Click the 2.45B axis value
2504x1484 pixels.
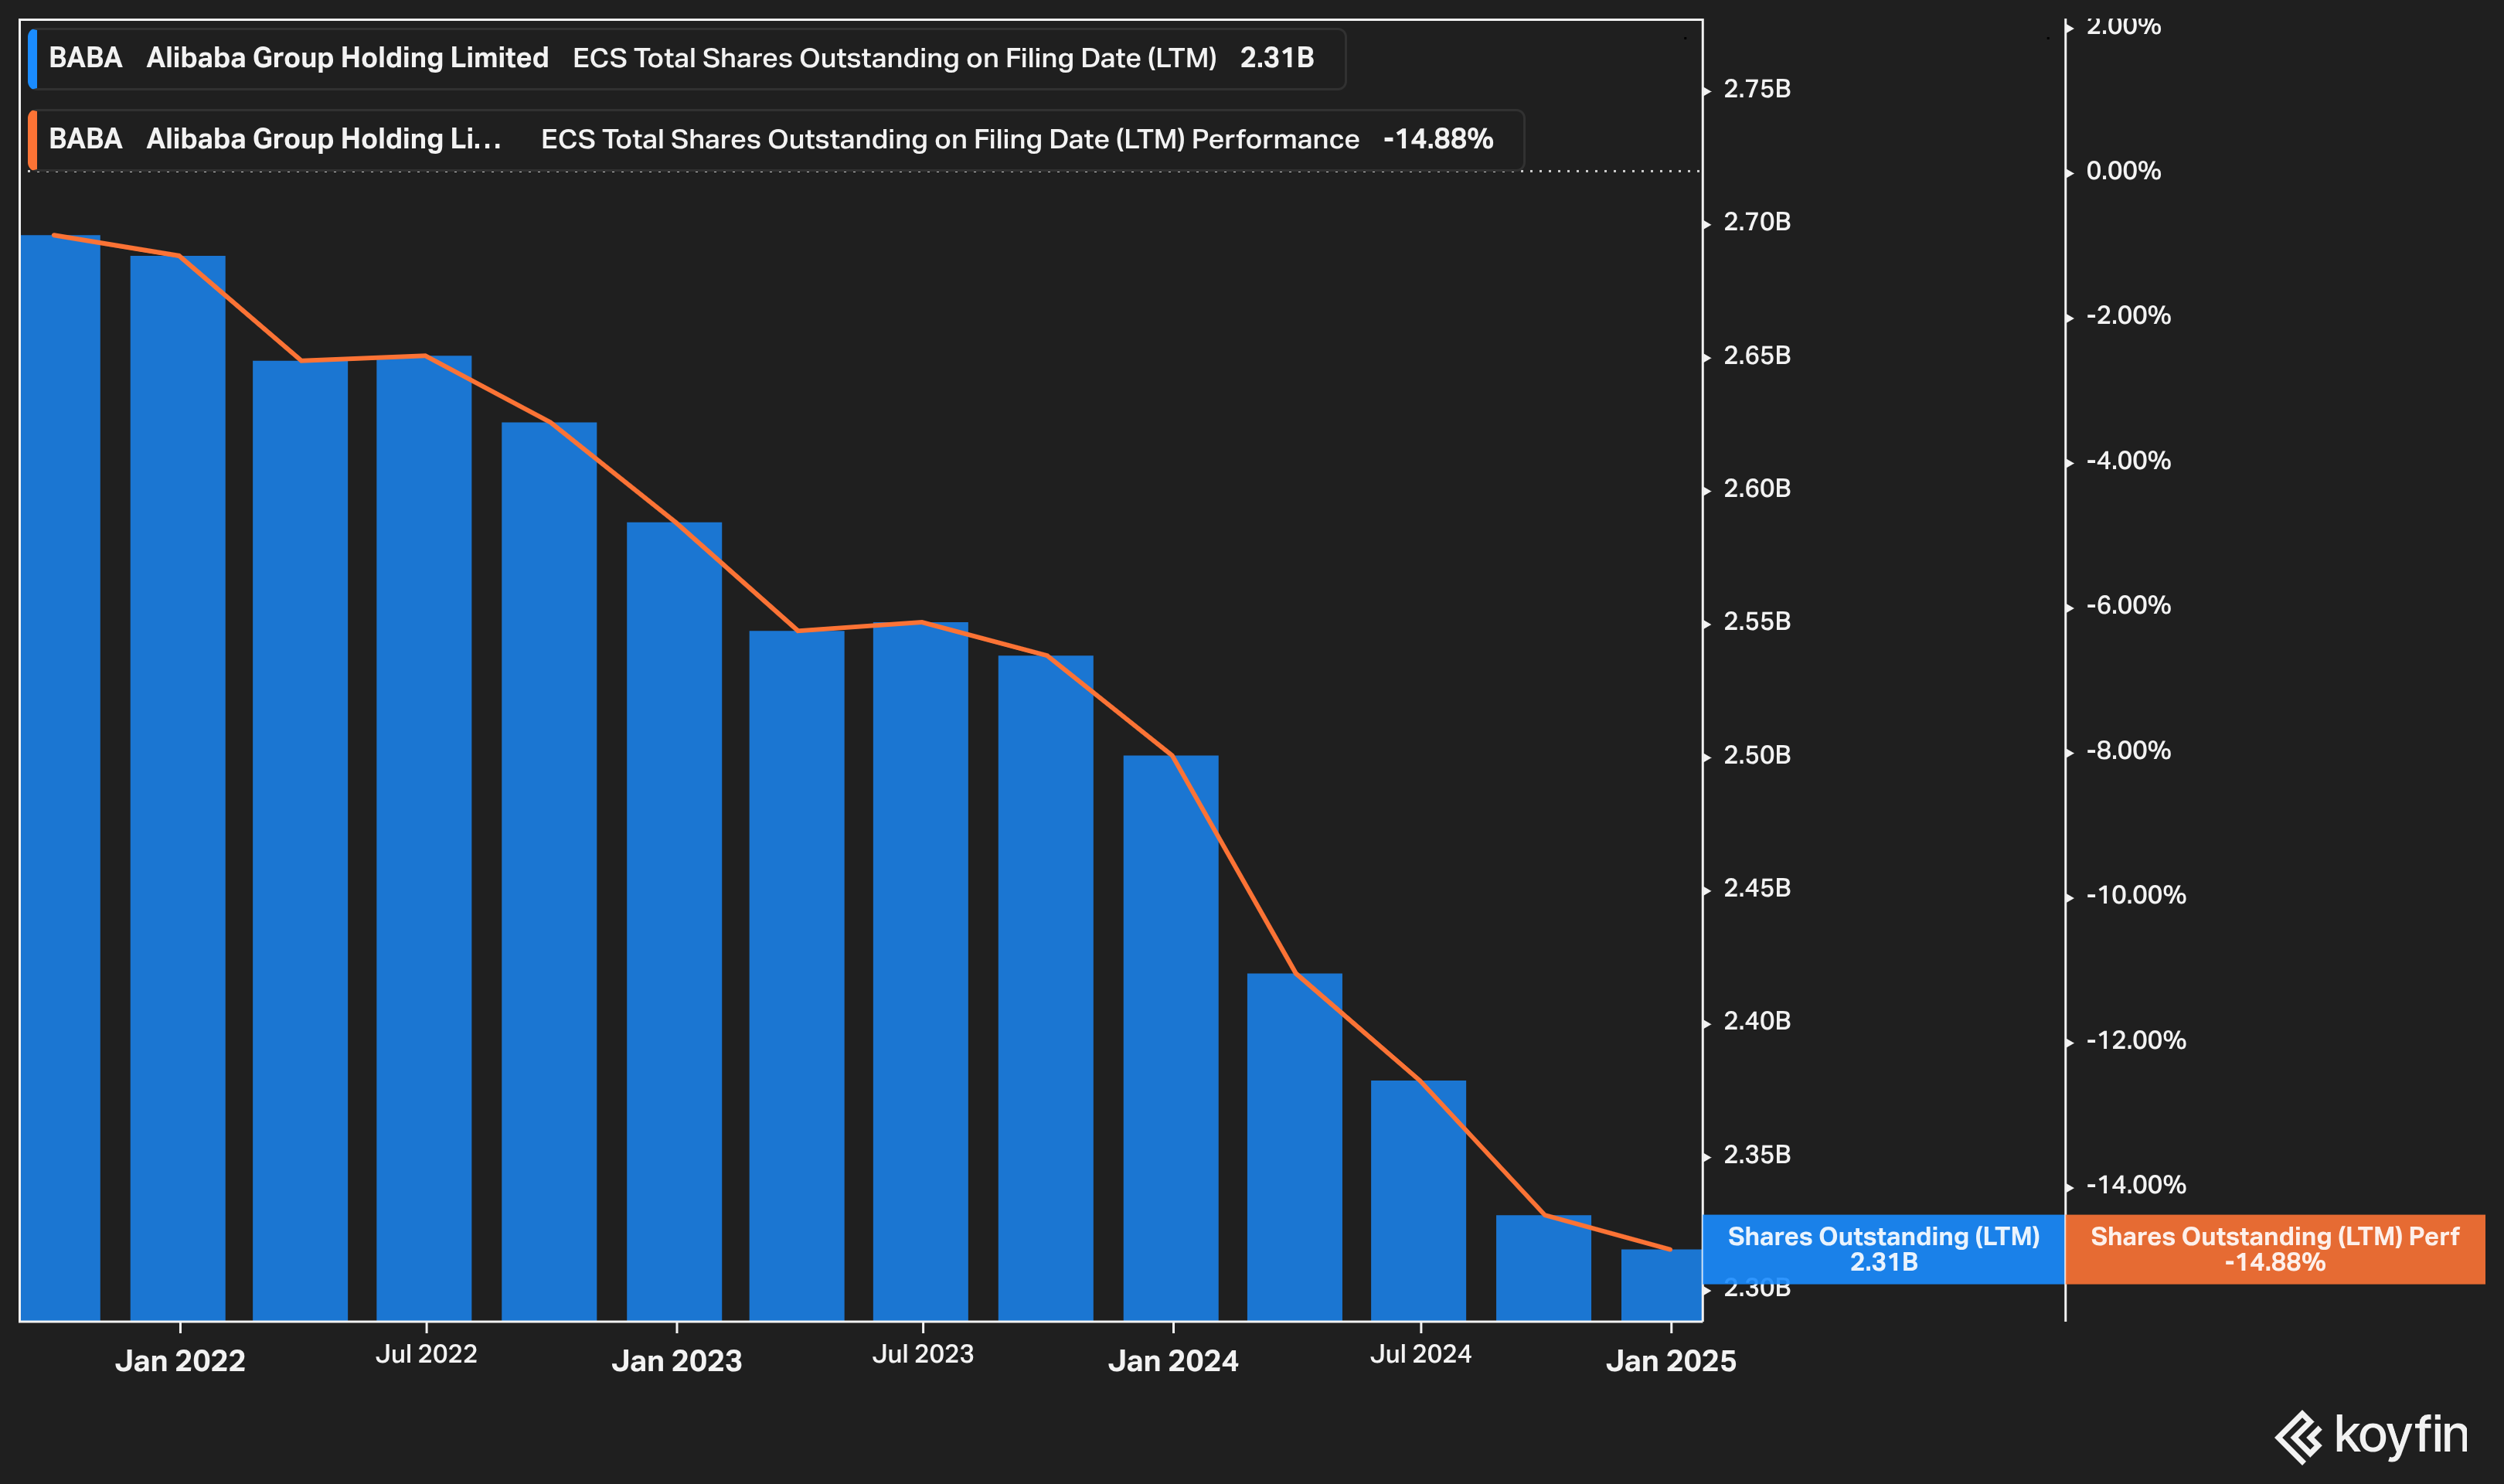point(1757,888)
